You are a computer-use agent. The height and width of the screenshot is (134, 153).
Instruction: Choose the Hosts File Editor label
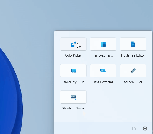click(133, 55)
